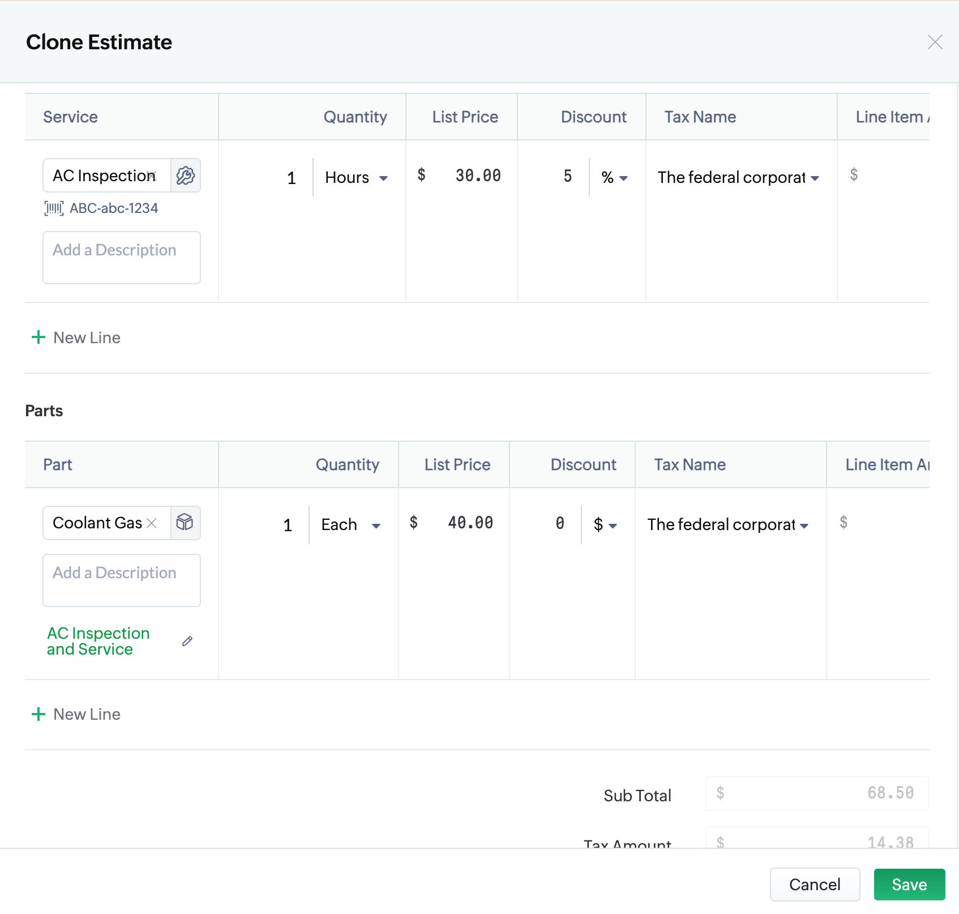
Task: Expand the service Tax Name dropdown
Action: tap(738, 178)
